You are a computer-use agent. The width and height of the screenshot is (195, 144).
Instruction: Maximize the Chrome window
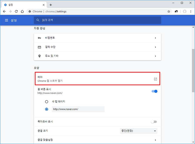click(x=182, y=3)
